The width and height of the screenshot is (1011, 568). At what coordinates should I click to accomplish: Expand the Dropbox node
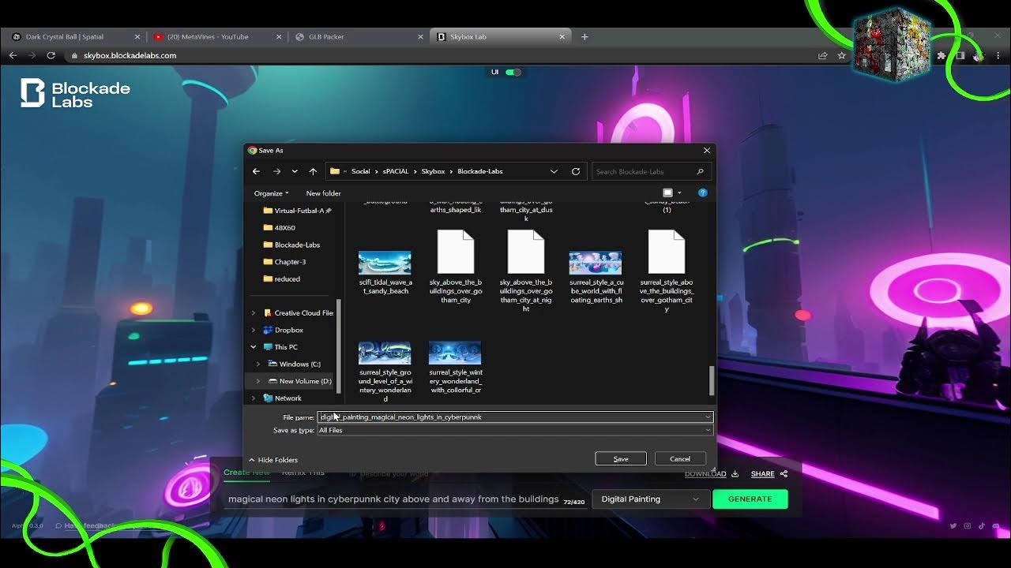pos(254,330)
